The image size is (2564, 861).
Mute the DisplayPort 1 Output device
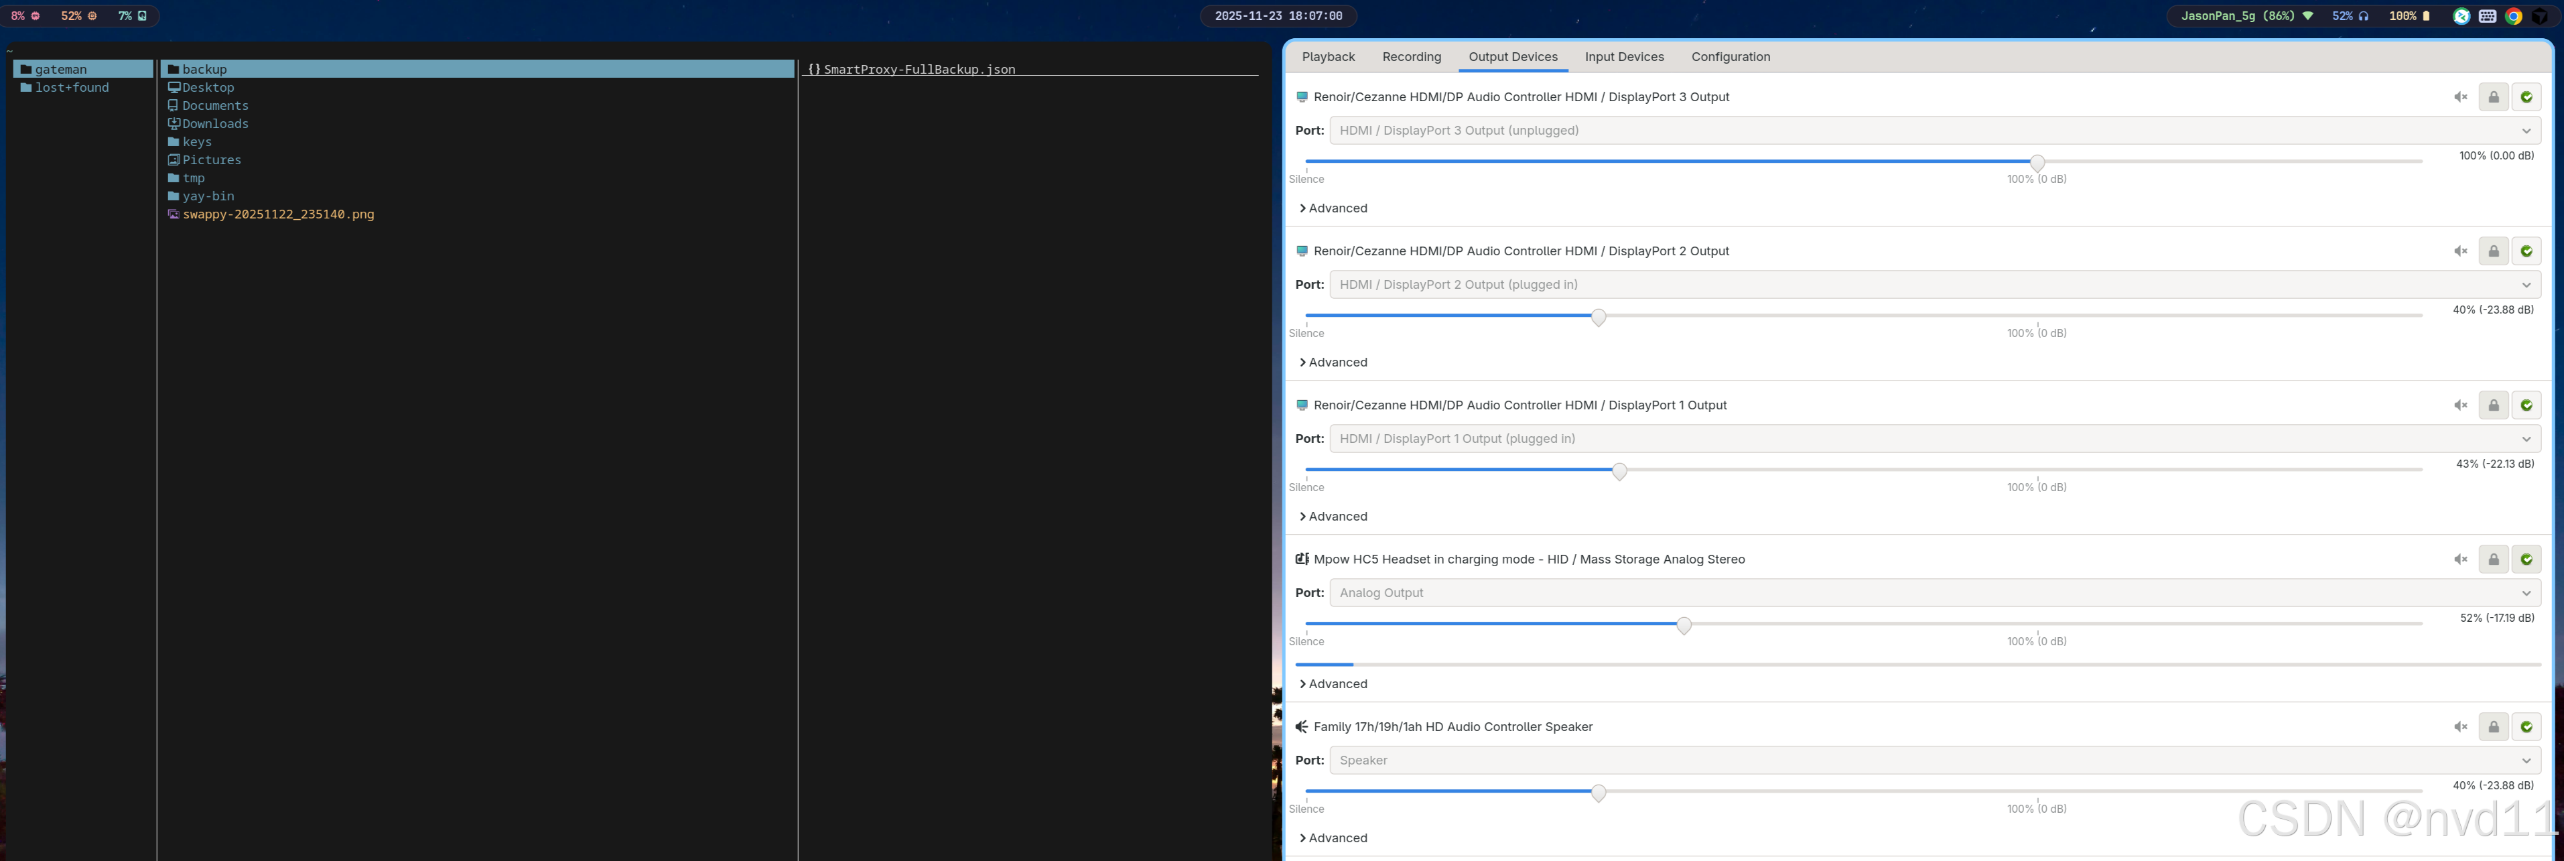[x=2459, y=406]
